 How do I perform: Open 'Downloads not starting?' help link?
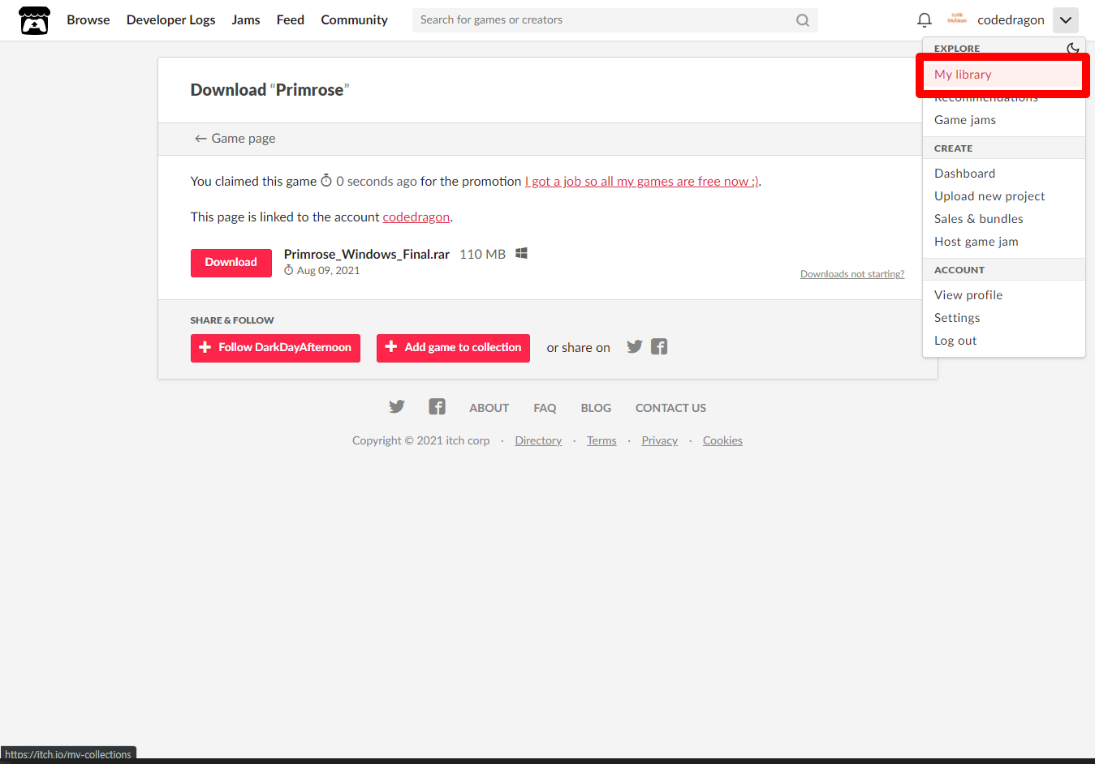click(852, 274)
